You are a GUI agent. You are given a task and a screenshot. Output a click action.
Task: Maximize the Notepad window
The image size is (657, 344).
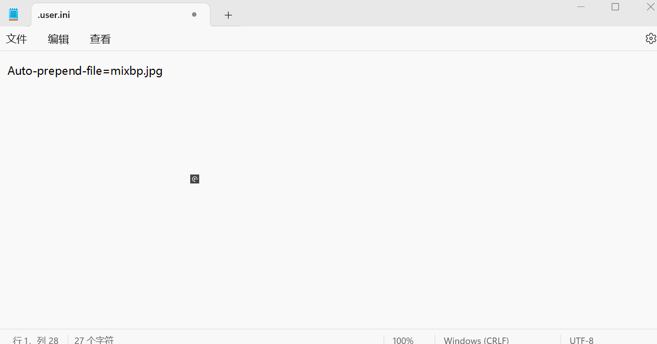616,6
